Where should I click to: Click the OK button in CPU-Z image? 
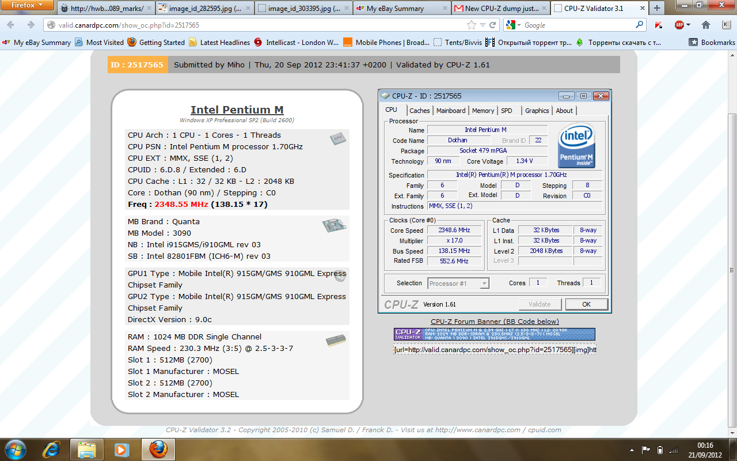click(x=586, y=304)
